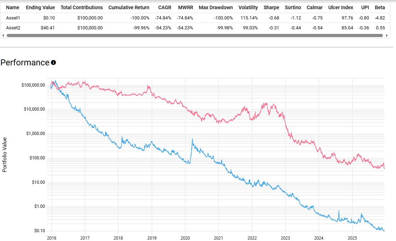Click the 2020 label on chart x-axis

pyautogui.click(x=185, y=237)
